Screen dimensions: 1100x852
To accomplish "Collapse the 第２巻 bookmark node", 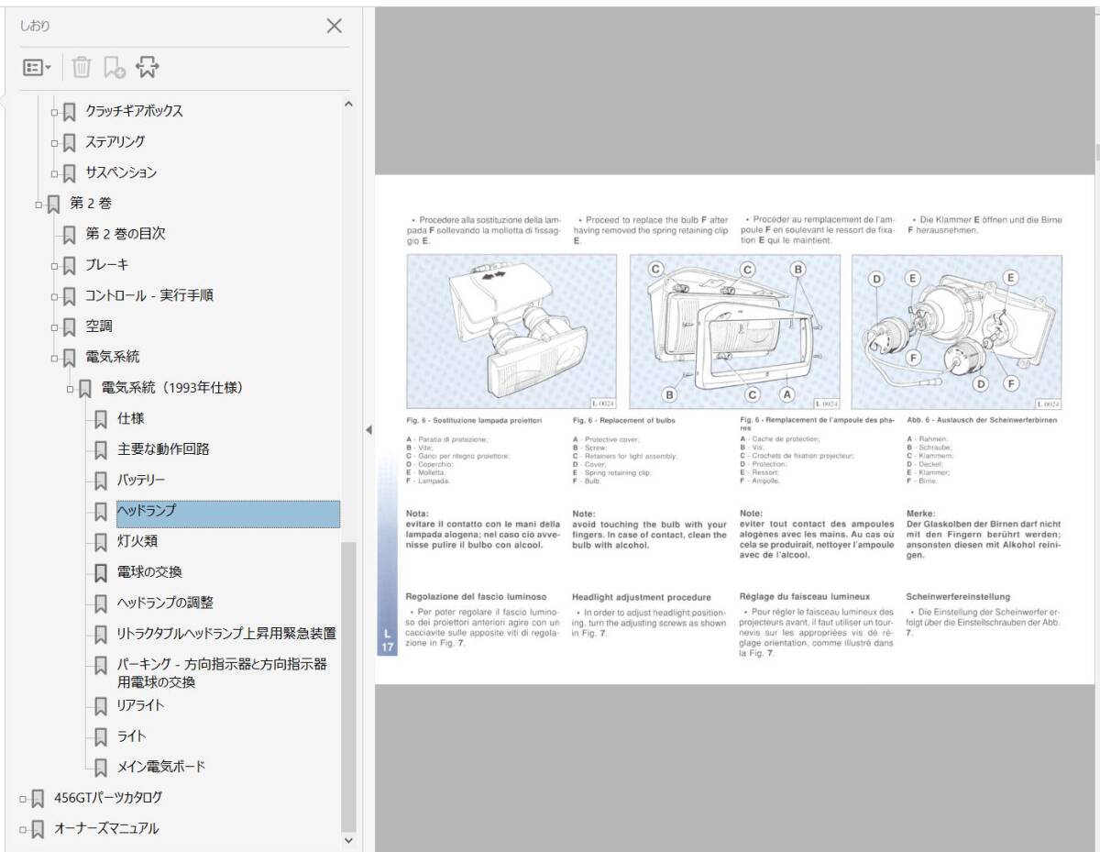I will 38,204.
